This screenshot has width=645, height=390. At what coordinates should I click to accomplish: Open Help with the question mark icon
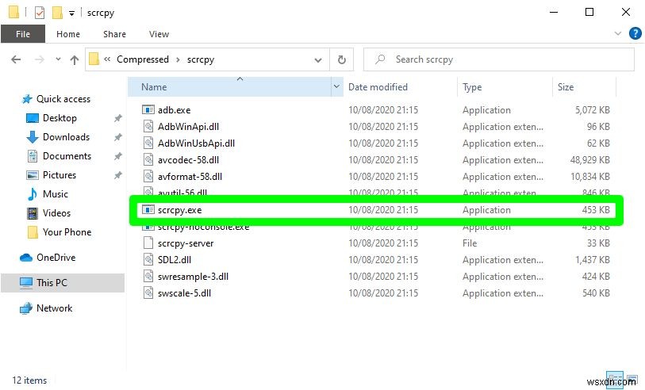coord(635,33)
